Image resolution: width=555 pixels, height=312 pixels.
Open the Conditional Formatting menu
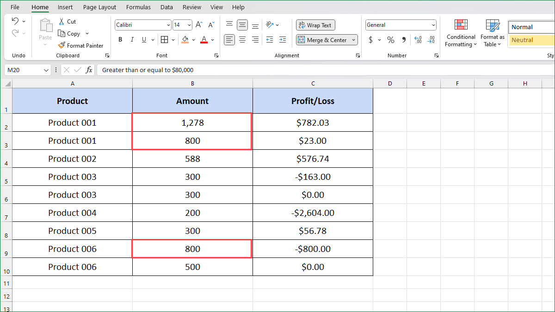(x=461, y=34)
